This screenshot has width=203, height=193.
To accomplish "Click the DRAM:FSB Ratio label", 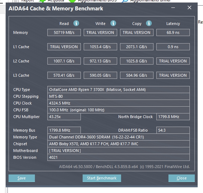I will tap(133, 130).
